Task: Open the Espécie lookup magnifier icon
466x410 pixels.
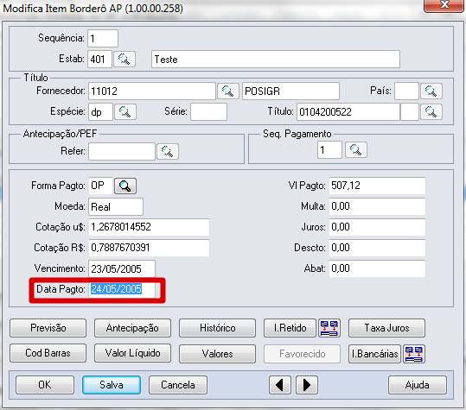Action: (125, 111)
